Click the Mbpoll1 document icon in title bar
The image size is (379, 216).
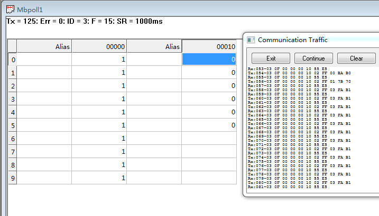[x=10, y=9]
